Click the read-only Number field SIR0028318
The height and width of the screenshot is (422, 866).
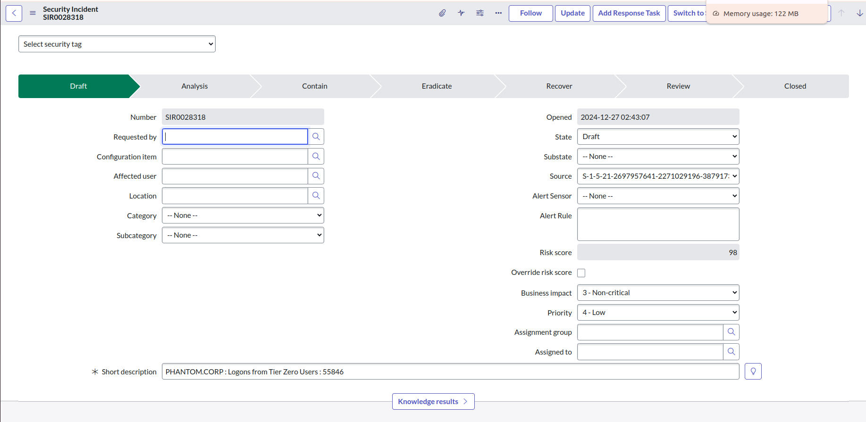click(x=243, y=117)
